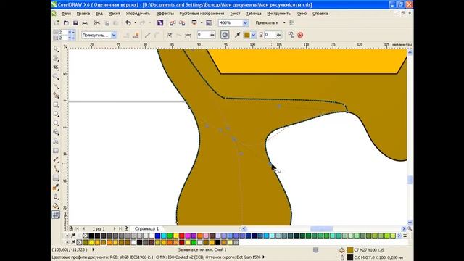Toggle the Smooth Mesh Color button
This screenshot has width=464, height=261.
(x=225, y=35)
